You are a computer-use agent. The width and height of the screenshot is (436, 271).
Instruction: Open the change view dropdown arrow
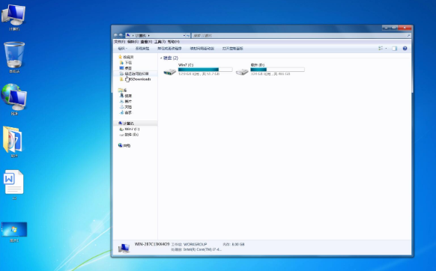386,49
